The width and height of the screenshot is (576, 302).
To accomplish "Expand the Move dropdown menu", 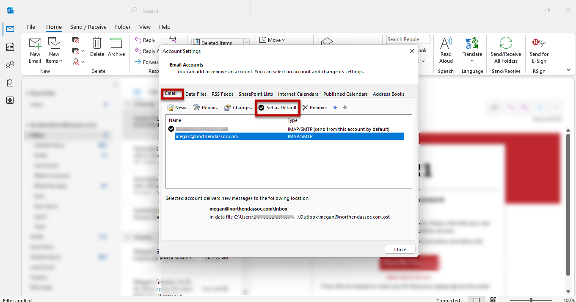I will [272, 40].
